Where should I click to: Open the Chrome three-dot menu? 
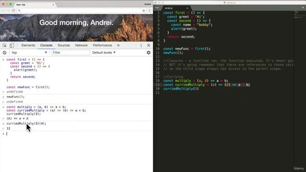tap(150, 11)
